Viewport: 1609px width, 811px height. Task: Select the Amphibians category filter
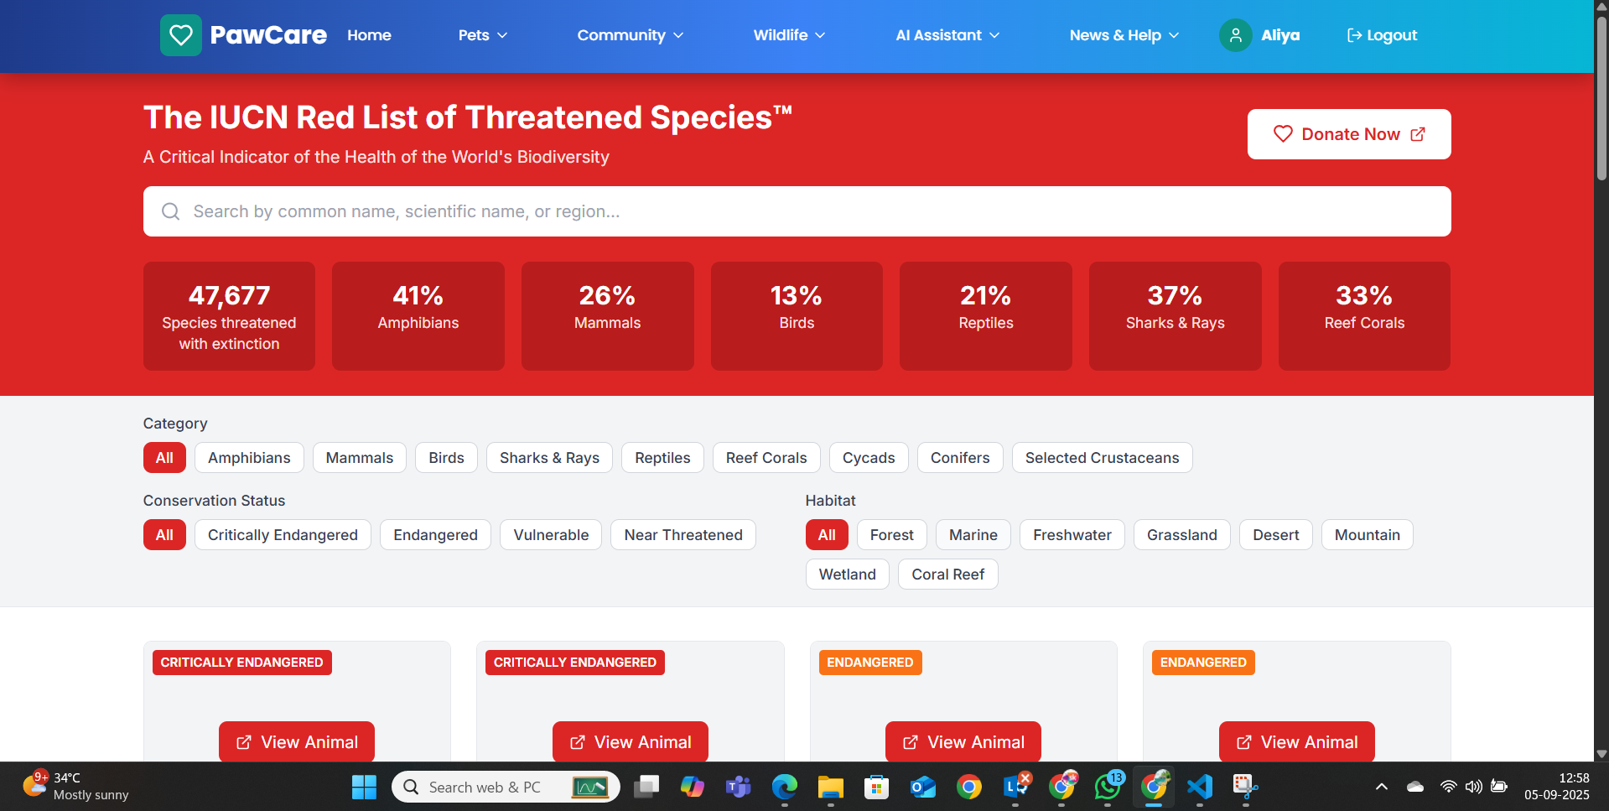coord(249,458)
